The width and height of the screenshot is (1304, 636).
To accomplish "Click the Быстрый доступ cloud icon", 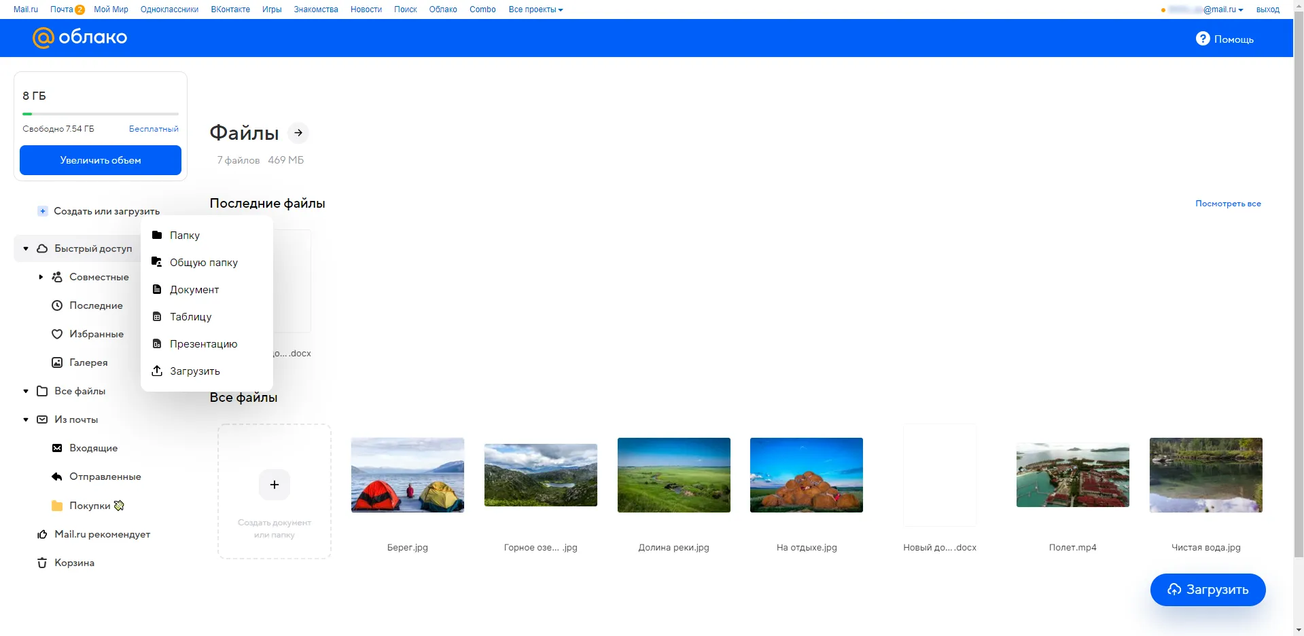I will coord(42,248).
